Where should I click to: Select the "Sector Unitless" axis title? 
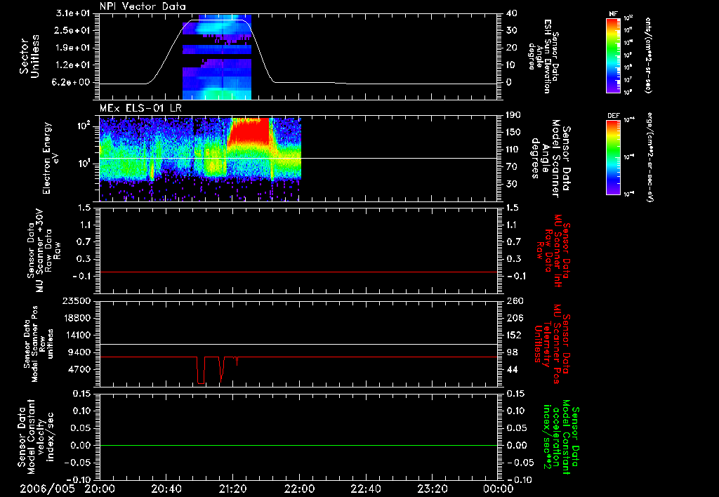coord(29,56)
